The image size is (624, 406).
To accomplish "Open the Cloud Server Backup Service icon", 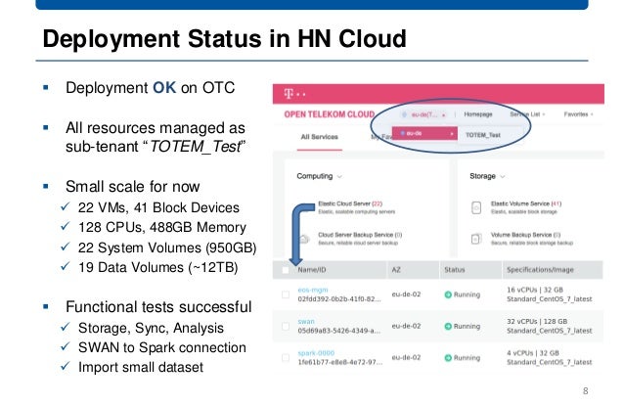I will [304, 239].
